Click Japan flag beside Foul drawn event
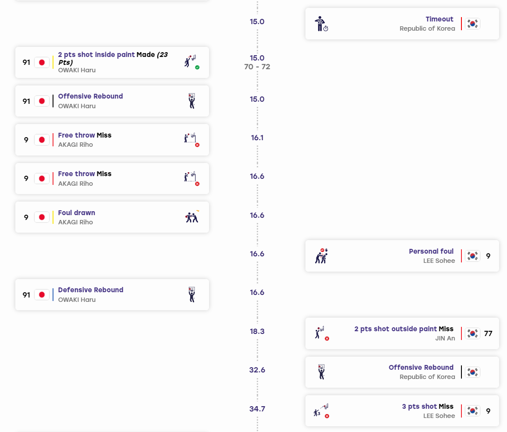The image size is (507, 432). point(42,217)
